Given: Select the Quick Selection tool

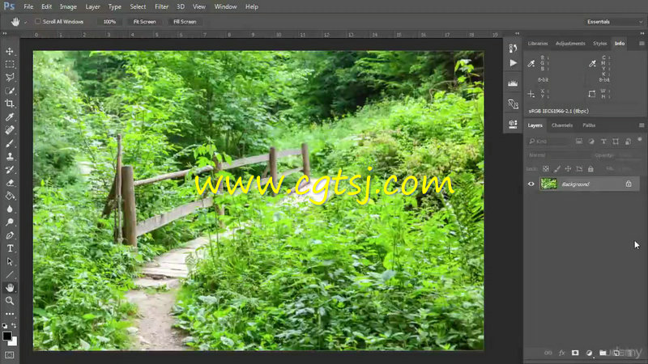Looking at the screenshot, I should (x=10, y=91).
